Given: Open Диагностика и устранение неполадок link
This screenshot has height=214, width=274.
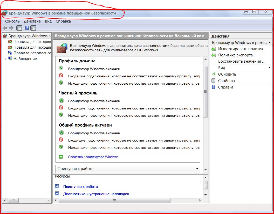Looking at the screenshot, I should pos(96,194).
